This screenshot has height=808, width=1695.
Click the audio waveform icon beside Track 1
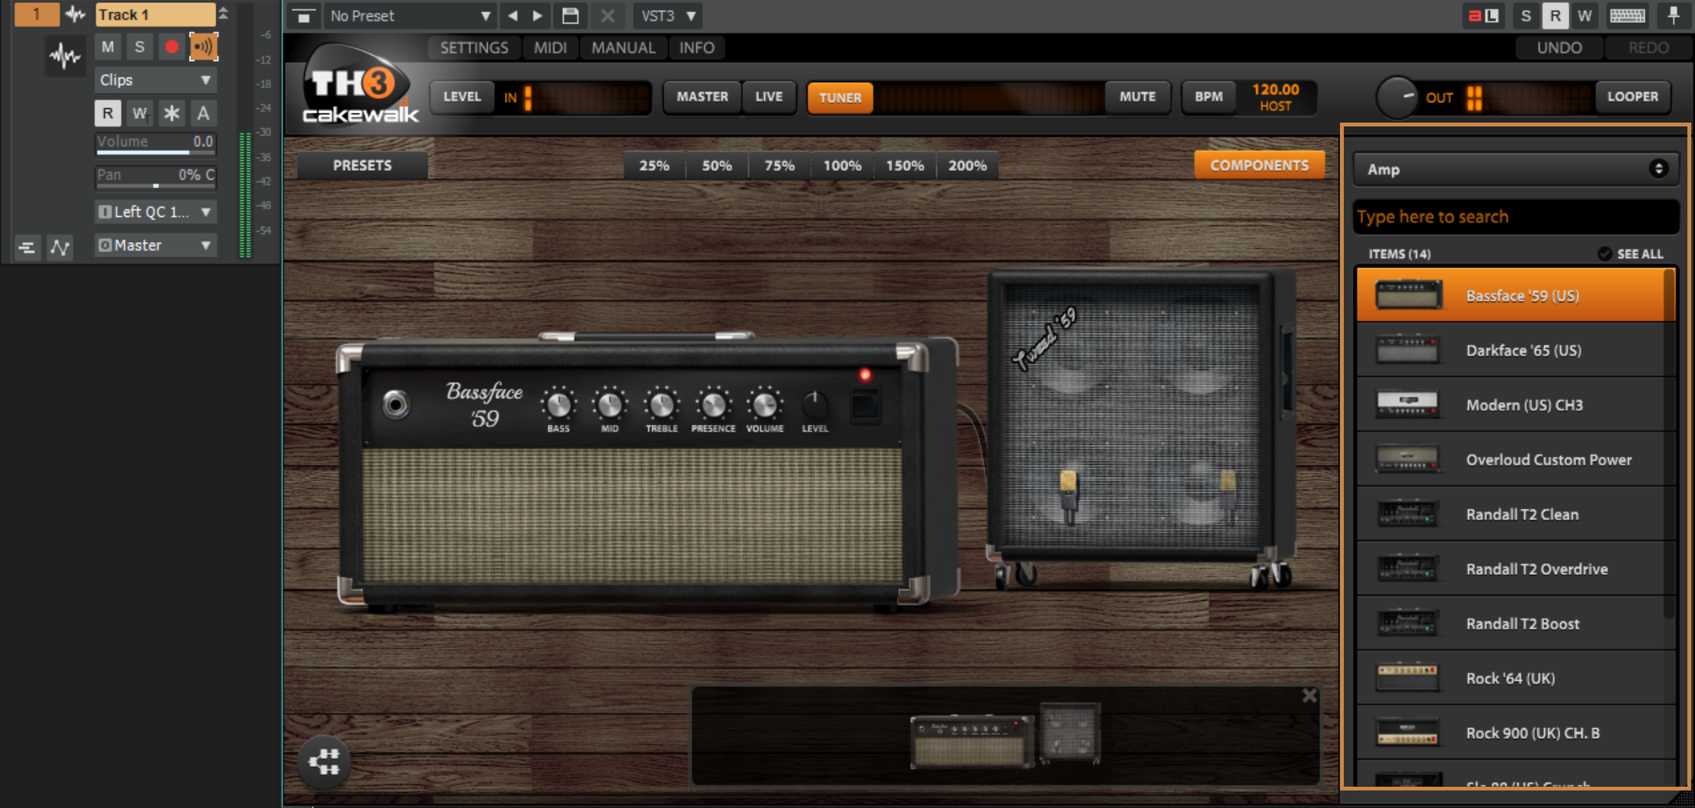click(75, 14)
